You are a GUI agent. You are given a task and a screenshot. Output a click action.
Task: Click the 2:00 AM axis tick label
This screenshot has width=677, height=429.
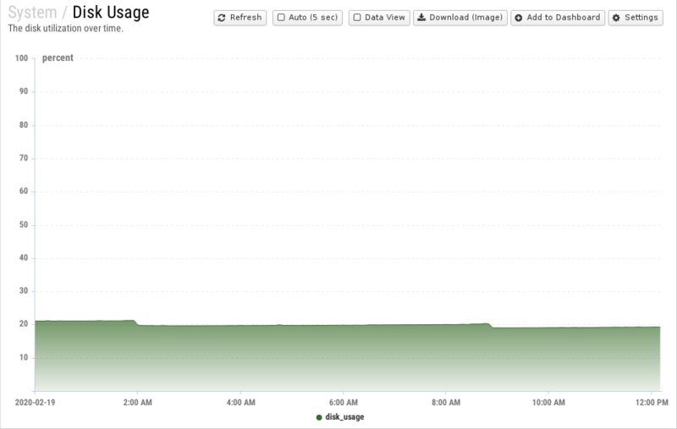click(137, 402)
